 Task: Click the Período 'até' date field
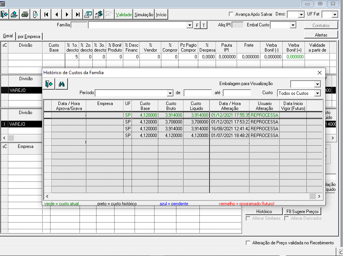click(237, 93)
